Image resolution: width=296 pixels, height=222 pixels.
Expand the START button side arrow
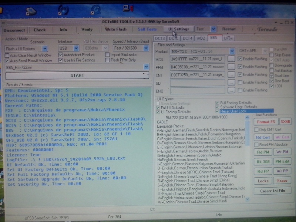pos(146,75)
